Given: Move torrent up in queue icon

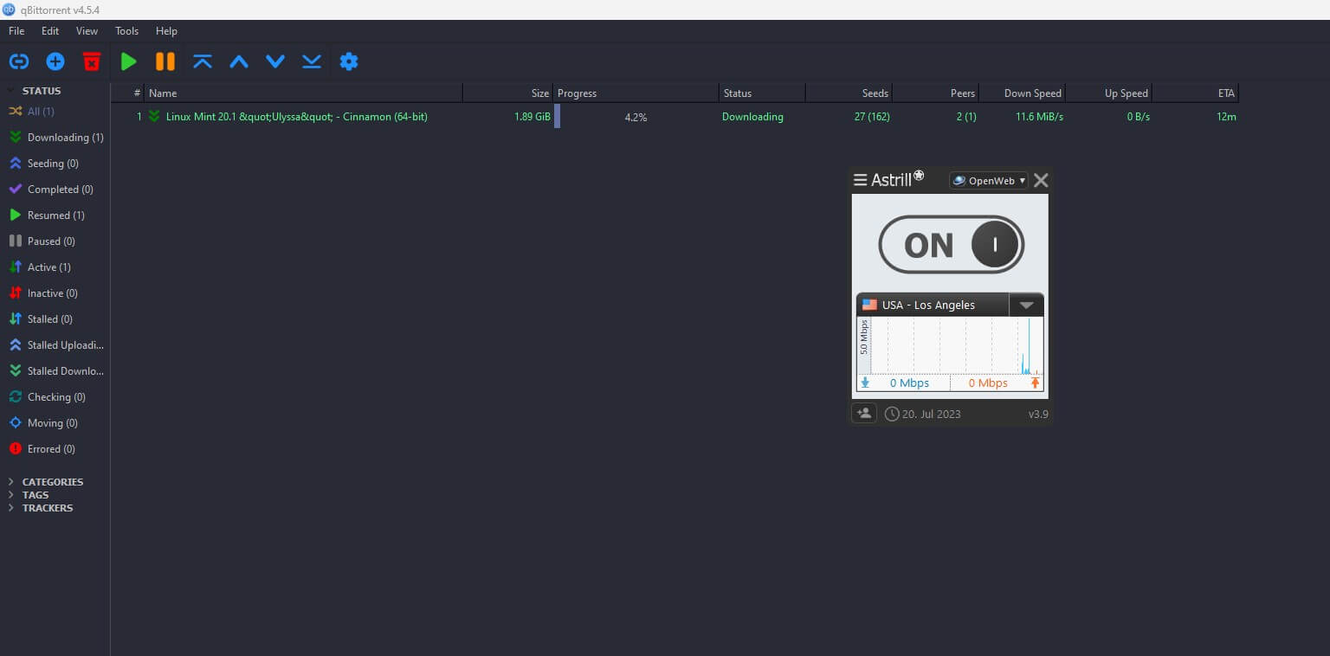Looking at the screenshot, I should point(239,61).
